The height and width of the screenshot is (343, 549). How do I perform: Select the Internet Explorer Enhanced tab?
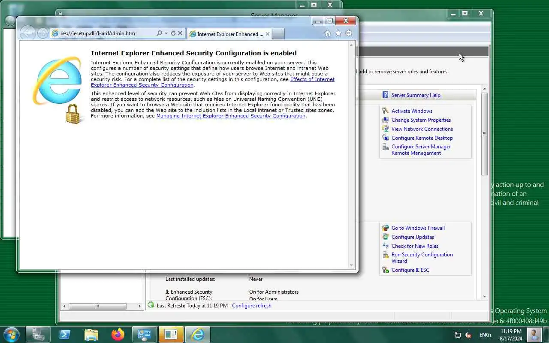point(229,34)
